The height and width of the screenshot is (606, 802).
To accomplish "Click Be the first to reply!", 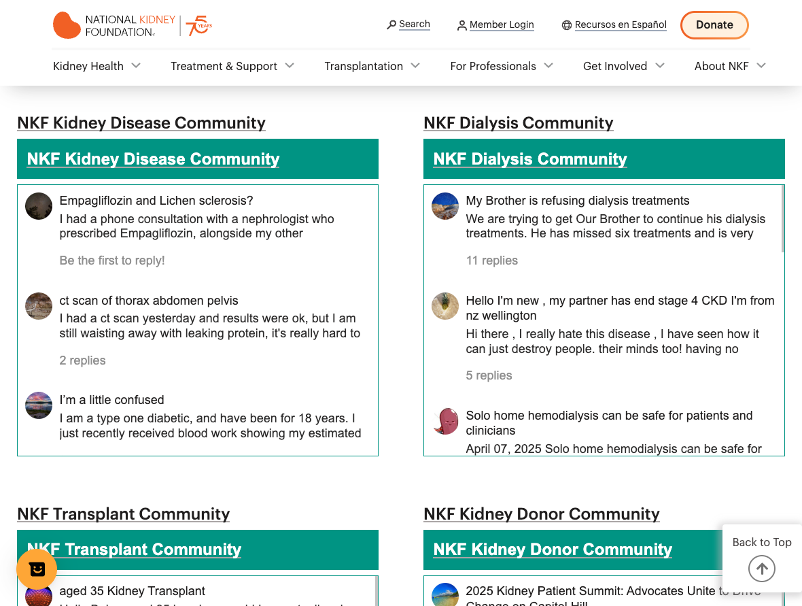I will (x=112, y=260).
